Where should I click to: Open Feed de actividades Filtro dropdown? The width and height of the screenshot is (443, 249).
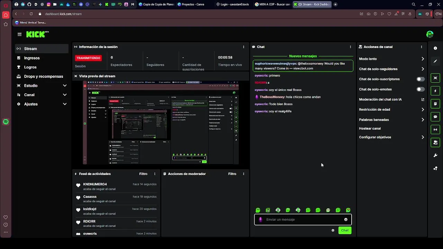(x=143, y=174)
